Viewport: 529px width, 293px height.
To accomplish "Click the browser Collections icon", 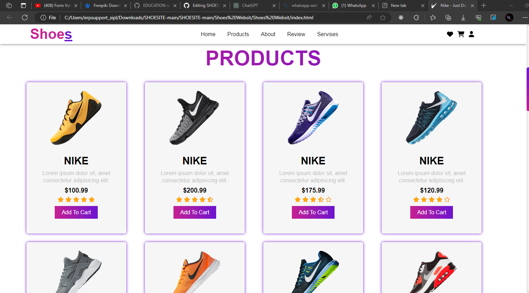I will tap(448, 18).
